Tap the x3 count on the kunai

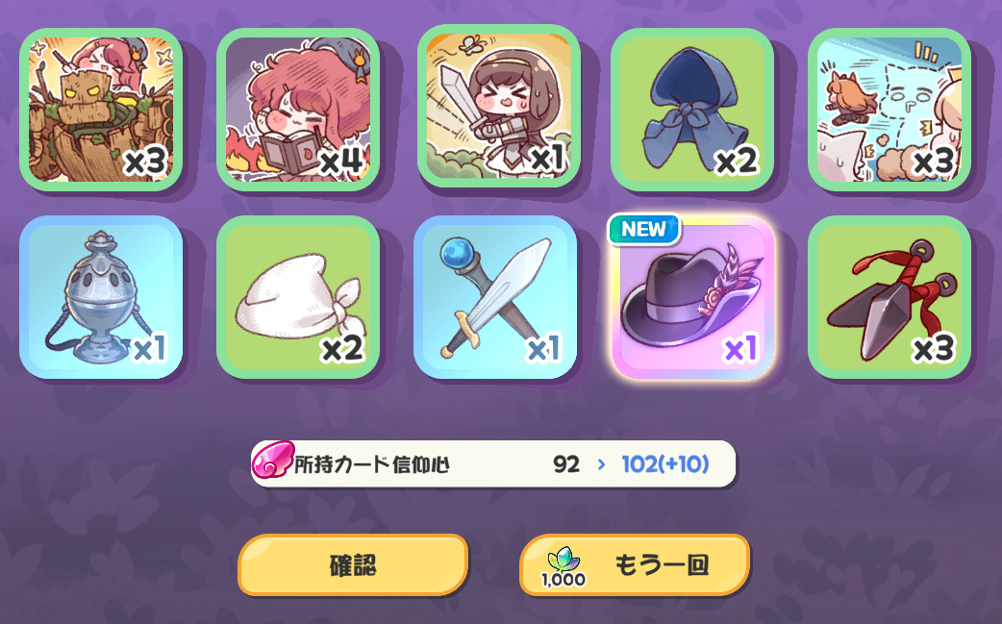tap(934, 348)
